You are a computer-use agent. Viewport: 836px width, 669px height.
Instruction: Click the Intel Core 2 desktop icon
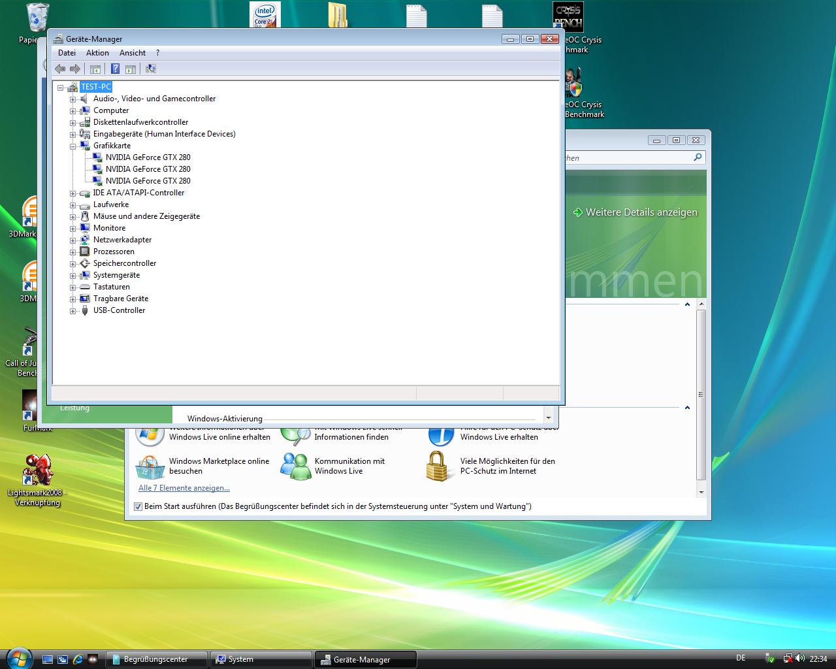[x=265, y=14]
